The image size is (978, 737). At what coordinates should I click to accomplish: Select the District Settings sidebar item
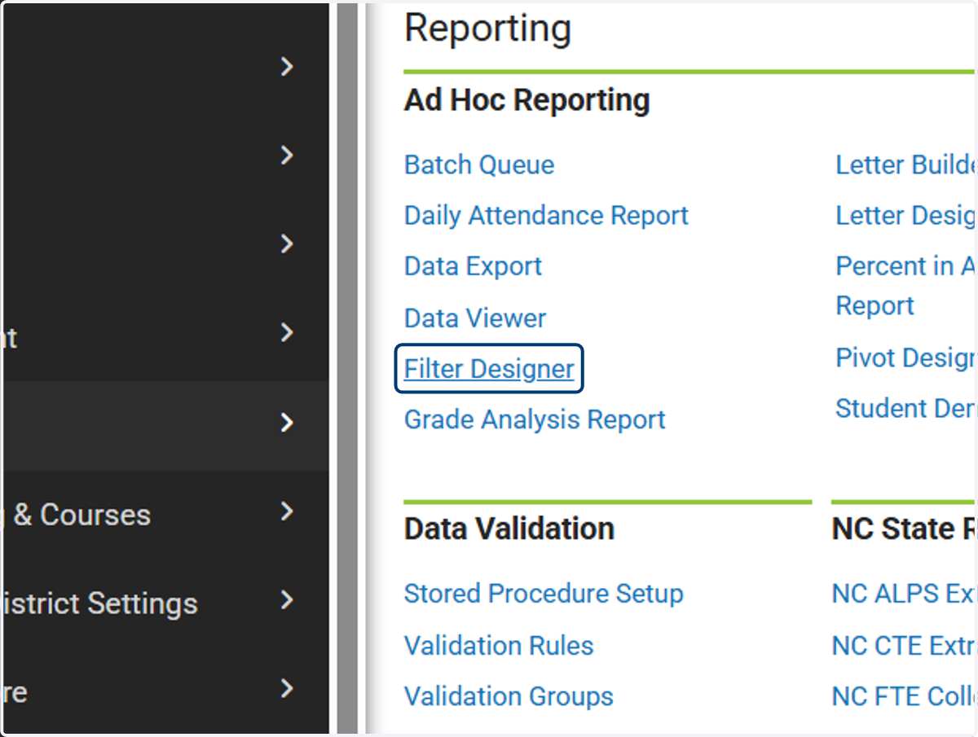[165, 603]
